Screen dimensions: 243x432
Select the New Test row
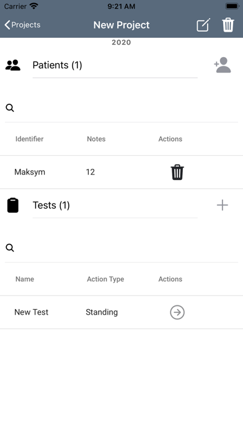[x=122, y=312]
